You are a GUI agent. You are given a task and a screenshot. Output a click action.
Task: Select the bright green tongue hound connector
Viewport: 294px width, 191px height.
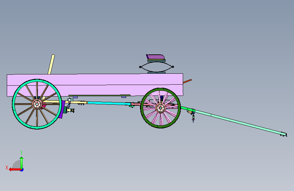(188, 109)
